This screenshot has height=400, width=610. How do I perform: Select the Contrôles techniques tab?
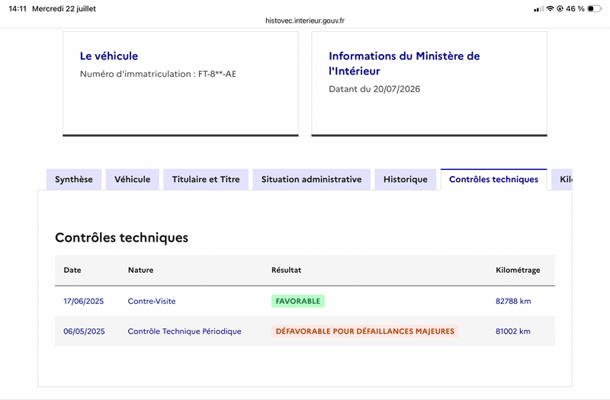493,179
